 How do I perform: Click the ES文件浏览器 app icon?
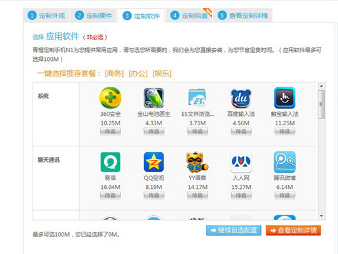pyautogui.click(x=197, y=98)
